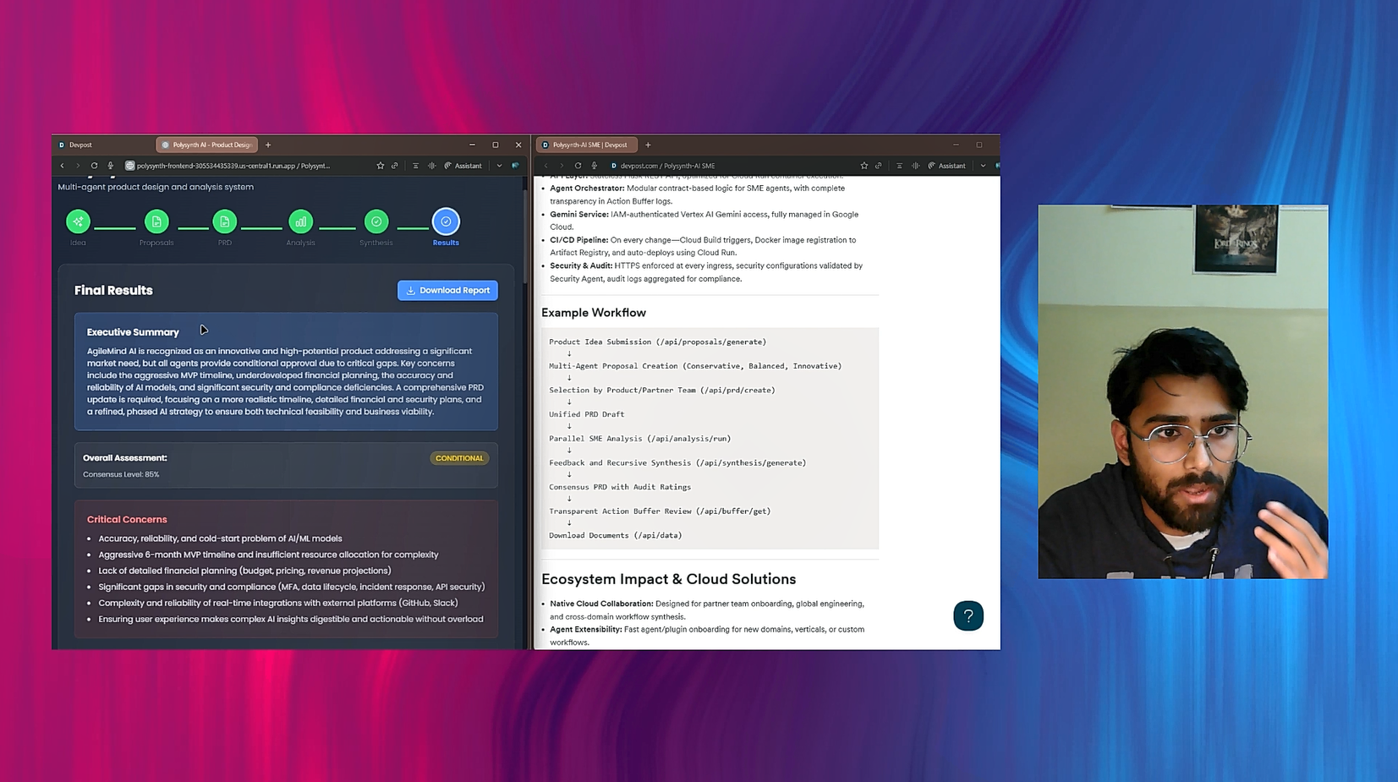Click microphone icon in Devpost browser toolbar

point(594,166)
